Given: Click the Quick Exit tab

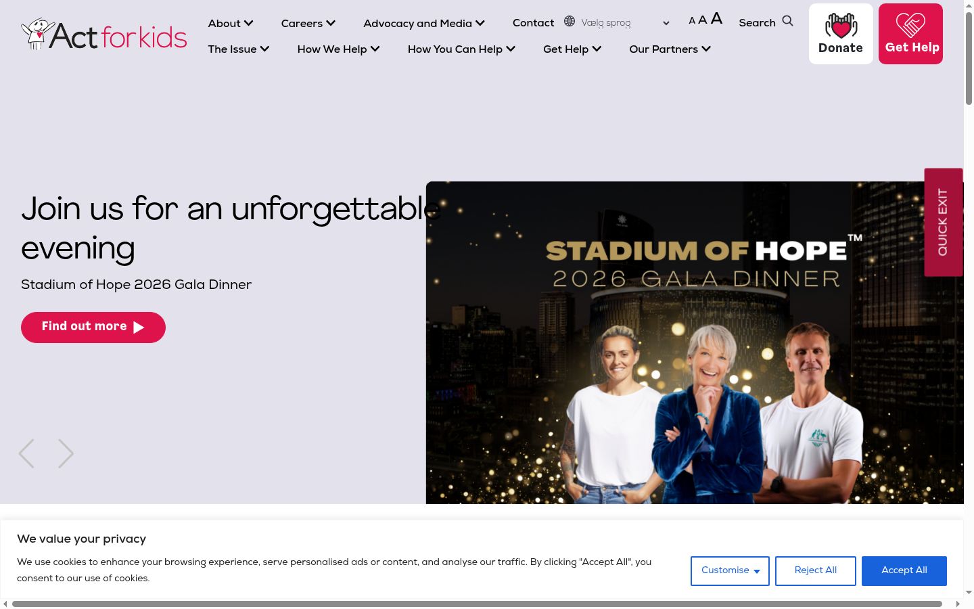Looking at the screenshot, I should [944, 222].
